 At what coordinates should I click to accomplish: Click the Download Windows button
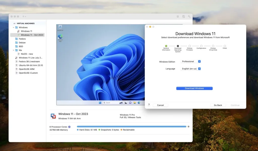coord(194,88)
